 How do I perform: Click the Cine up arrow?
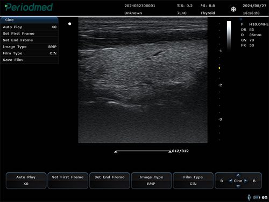point(238,175)
